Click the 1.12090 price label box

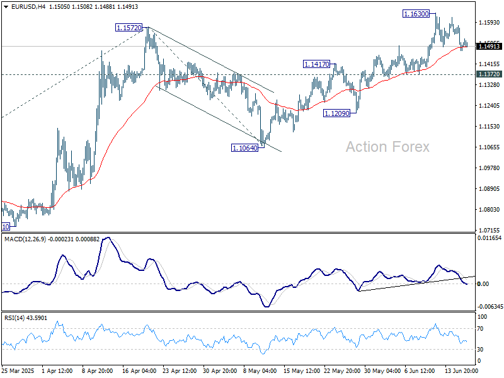335,113
